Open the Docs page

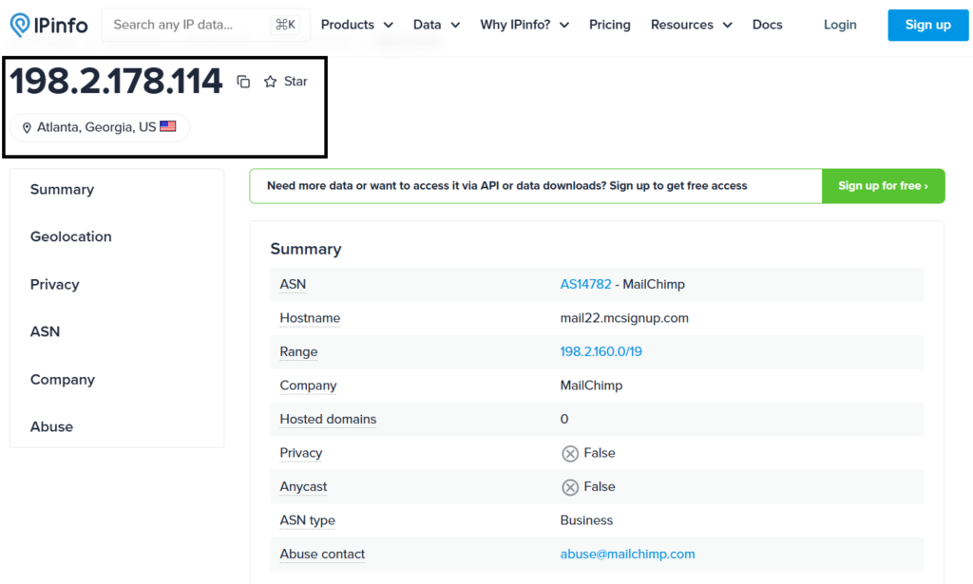[767, 25]
